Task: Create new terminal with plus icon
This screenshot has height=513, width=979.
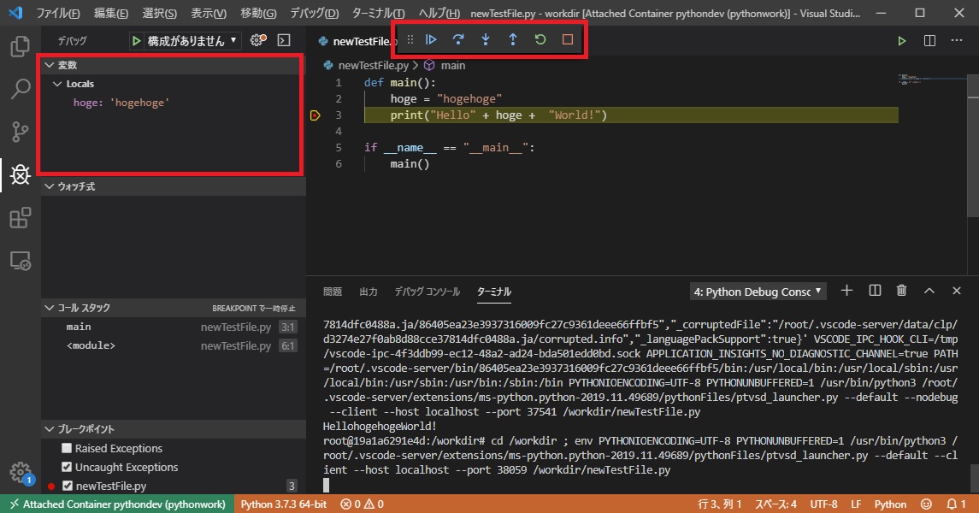Action: [x=846, y=290]
